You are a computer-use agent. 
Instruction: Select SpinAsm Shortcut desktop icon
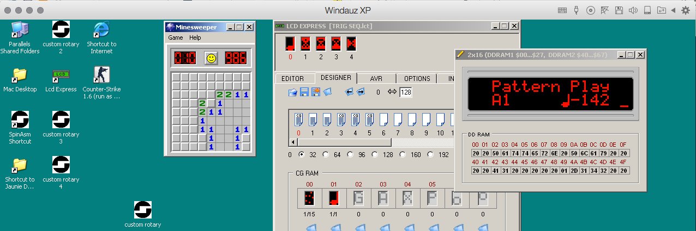20,128
